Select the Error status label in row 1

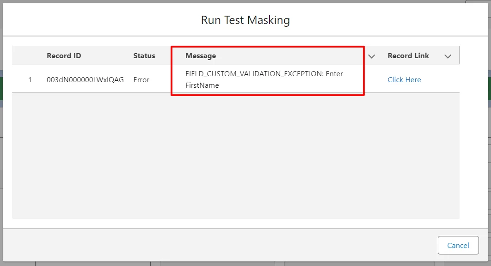click(141, 79)
